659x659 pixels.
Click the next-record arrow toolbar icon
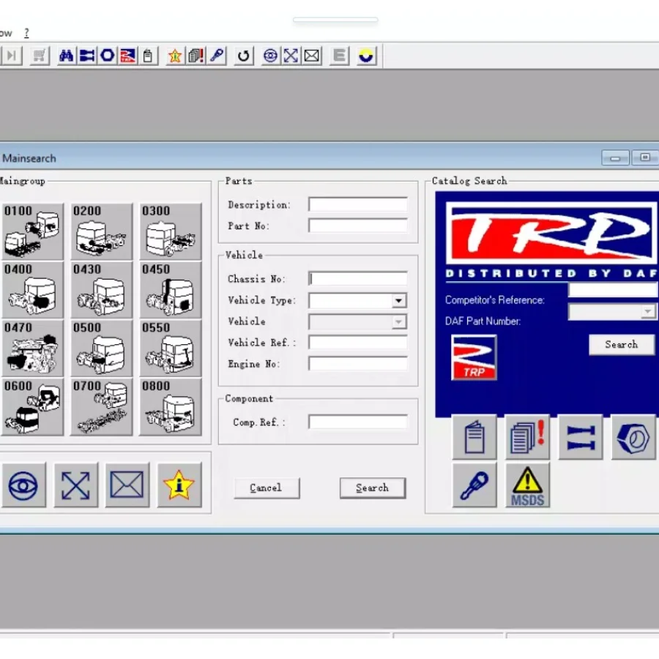[11, 56]
